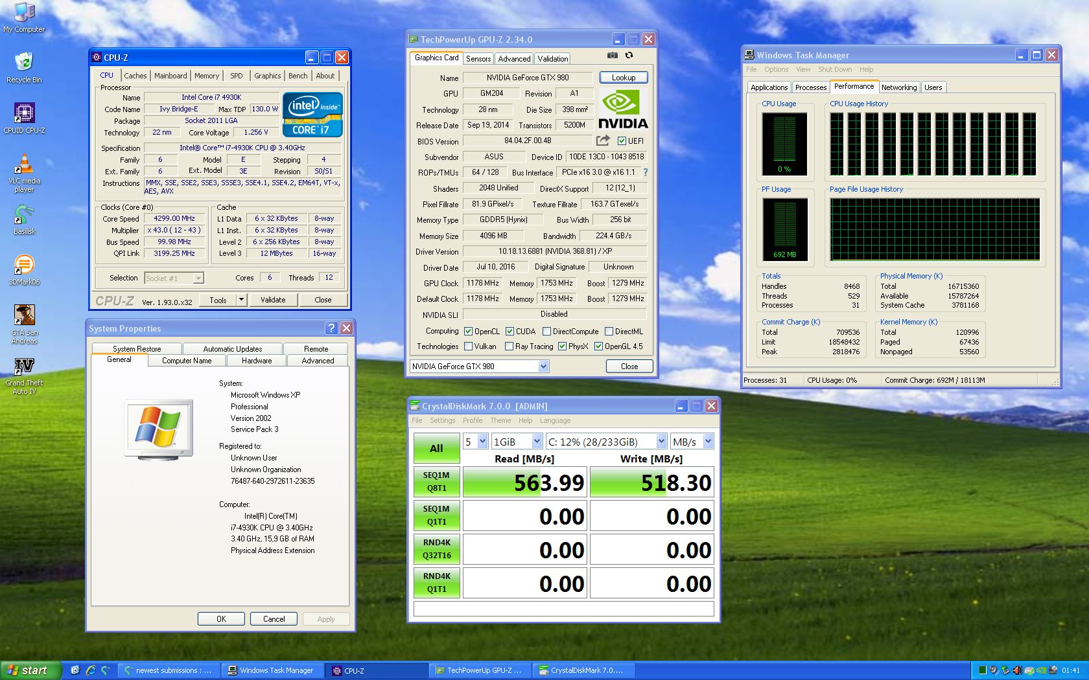Toggle the CUDA computing checkbox
Viewport: 1089px width, 680px height.
click(x=509, y=331)
